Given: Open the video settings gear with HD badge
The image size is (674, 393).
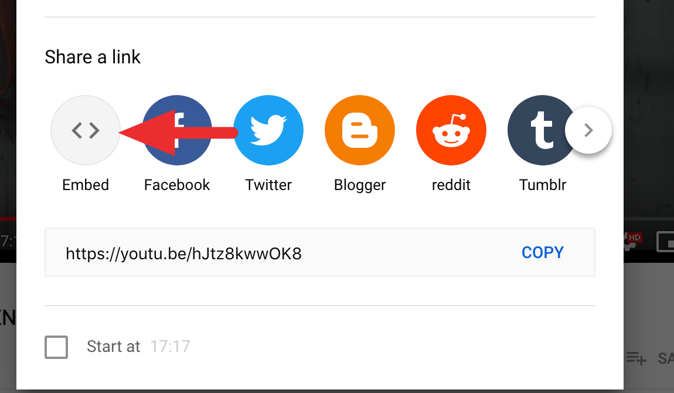Looking at the screenshot, I should point(632,242).
